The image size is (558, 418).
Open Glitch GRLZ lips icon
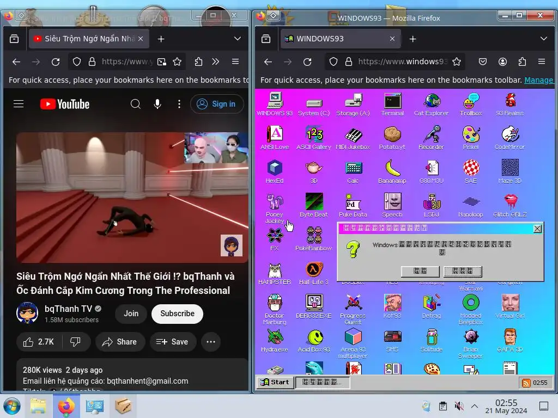coord(510,205)
